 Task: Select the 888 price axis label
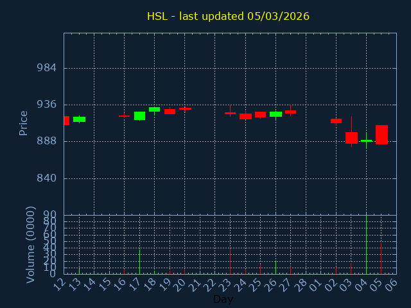[46, 141]
